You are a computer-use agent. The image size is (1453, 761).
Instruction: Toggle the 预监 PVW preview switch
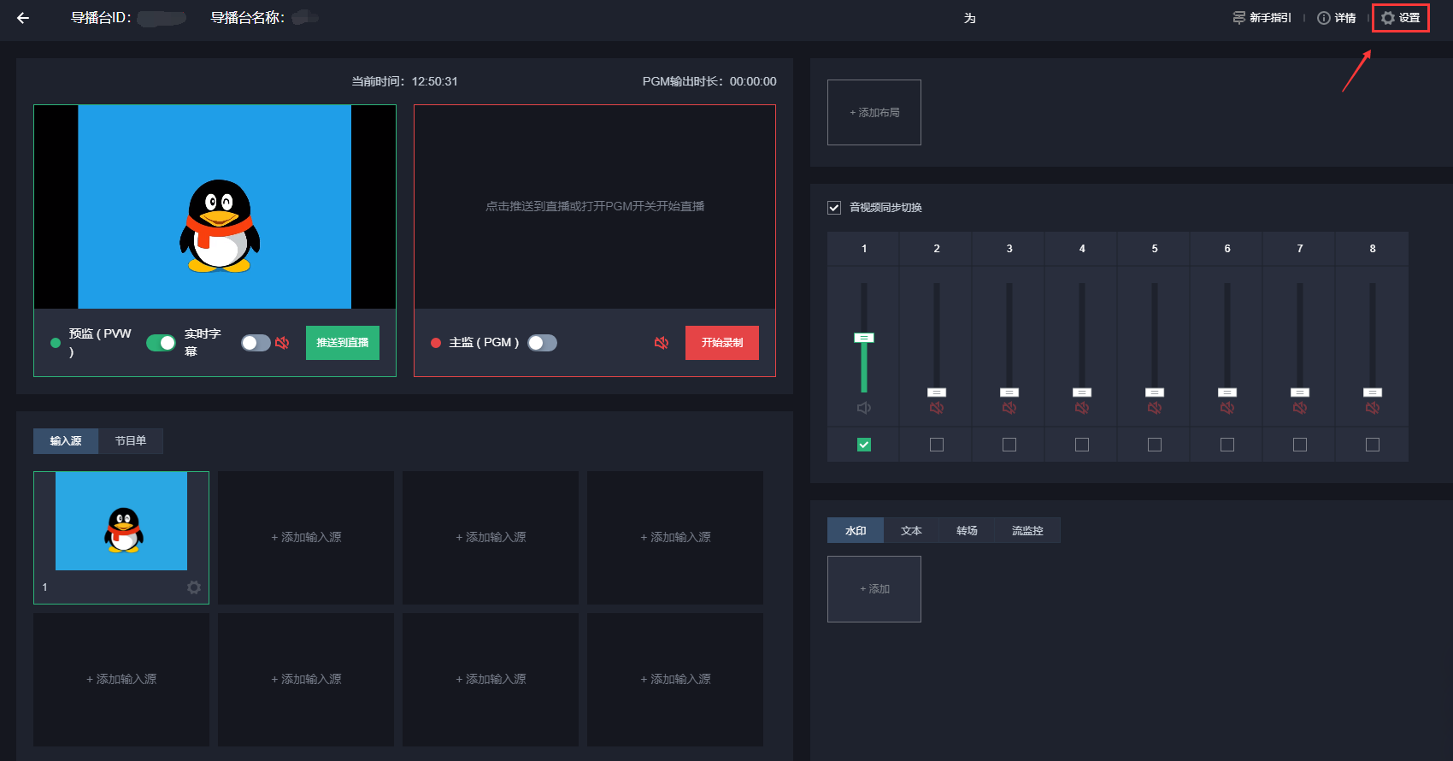[x=161, y=343]
